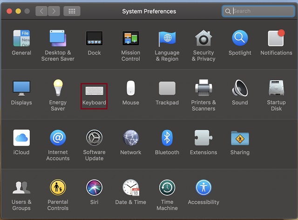298x220 pixels.
Task: Open Language & Region pane
Action: pyautogui.click(x=167, y=46)
